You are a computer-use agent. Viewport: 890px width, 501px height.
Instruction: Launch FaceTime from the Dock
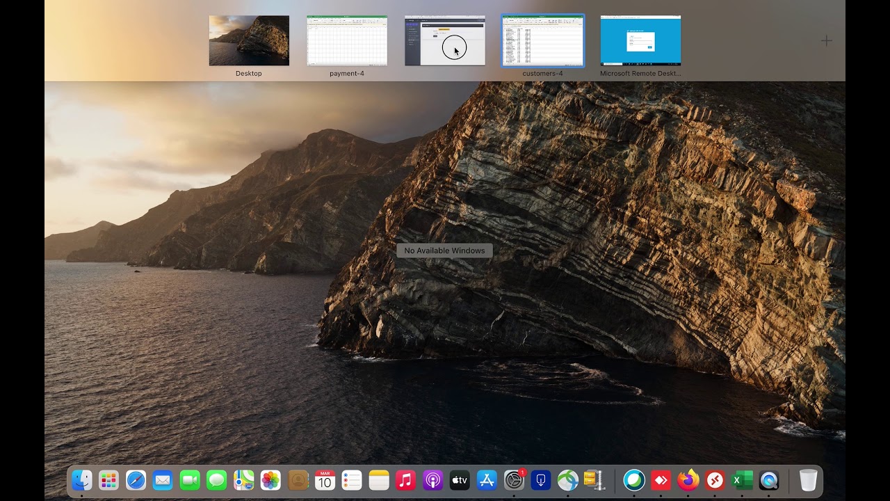click(x=190, y=480)
